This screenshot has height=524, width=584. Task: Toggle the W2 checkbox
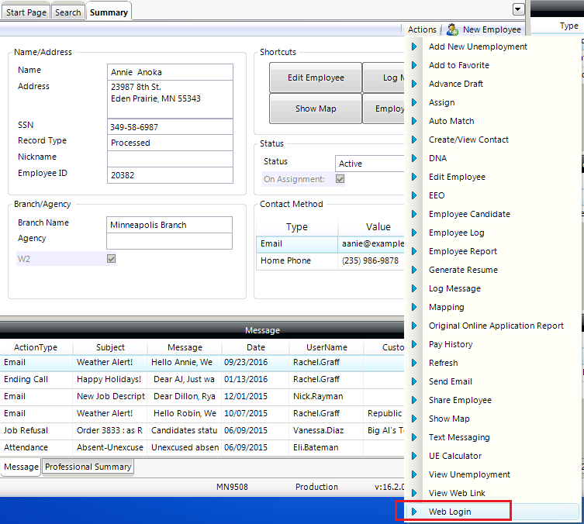[111, 259]
